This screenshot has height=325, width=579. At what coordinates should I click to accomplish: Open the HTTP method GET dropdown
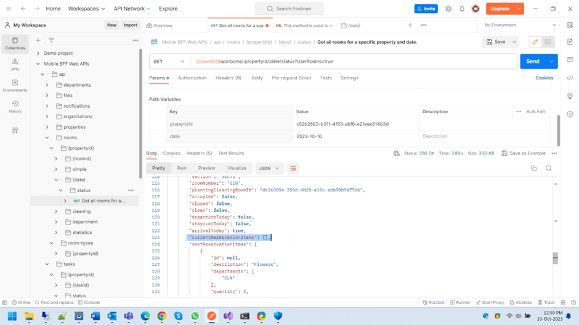(169, 62)
